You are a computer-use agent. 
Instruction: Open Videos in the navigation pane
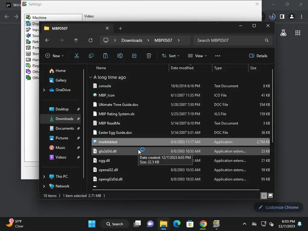tap(61, 157)
